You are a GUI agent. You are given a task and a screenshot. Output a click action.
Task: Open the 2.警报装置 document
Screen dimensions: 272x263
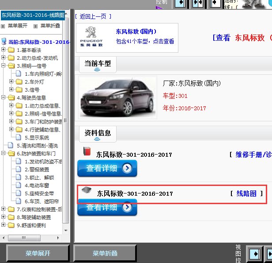(37, 170)
